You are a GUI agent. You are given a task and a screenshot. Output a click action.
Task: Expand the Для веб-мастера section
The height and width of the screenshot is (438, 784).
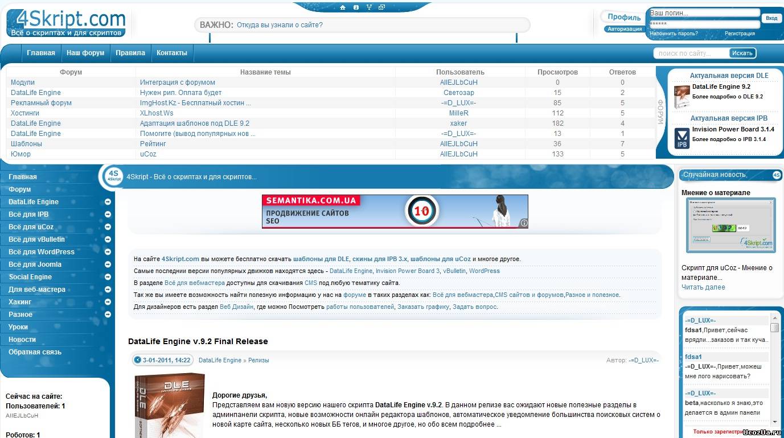[108, 290]
